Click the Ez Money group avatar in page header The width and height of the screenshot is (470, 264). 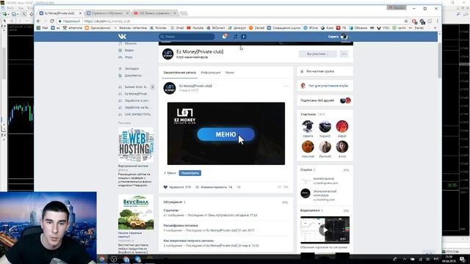click(168, 54)
